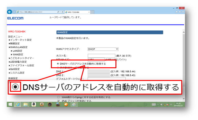The image size is (198, 120).
Task: Open Internet Explorer from the taskbar
Action: pos(18,104)
